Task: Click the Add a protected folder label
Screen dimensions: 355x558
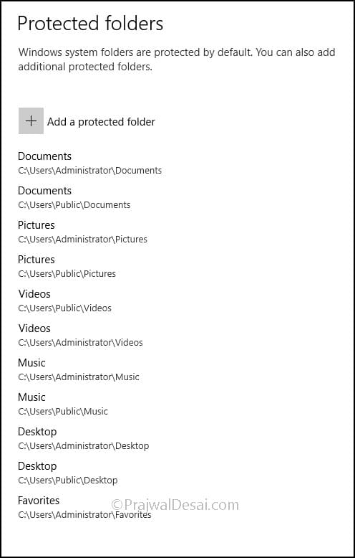Action: 101,122
